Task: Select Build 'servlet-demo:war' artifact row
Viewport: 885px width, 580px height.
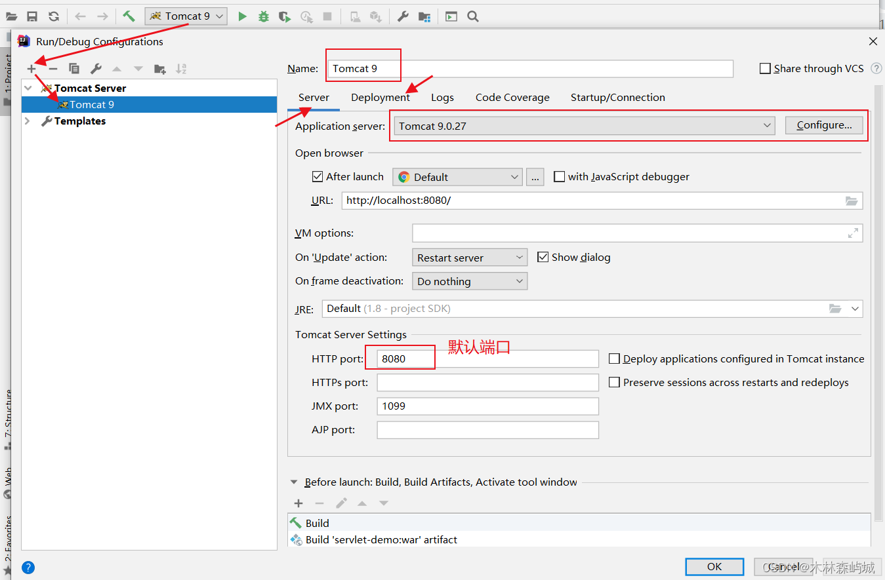Action: point(579,539)
